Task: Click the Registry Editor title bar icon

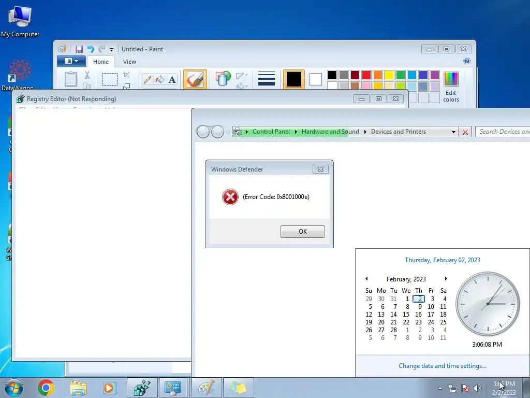Action: 20,99
